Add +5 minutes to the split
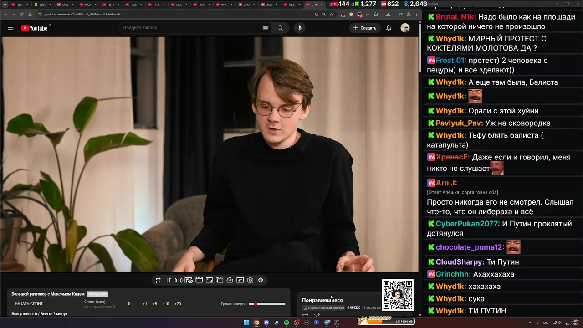This screenshot has width=583, height=328. click(x=155, y=304)
